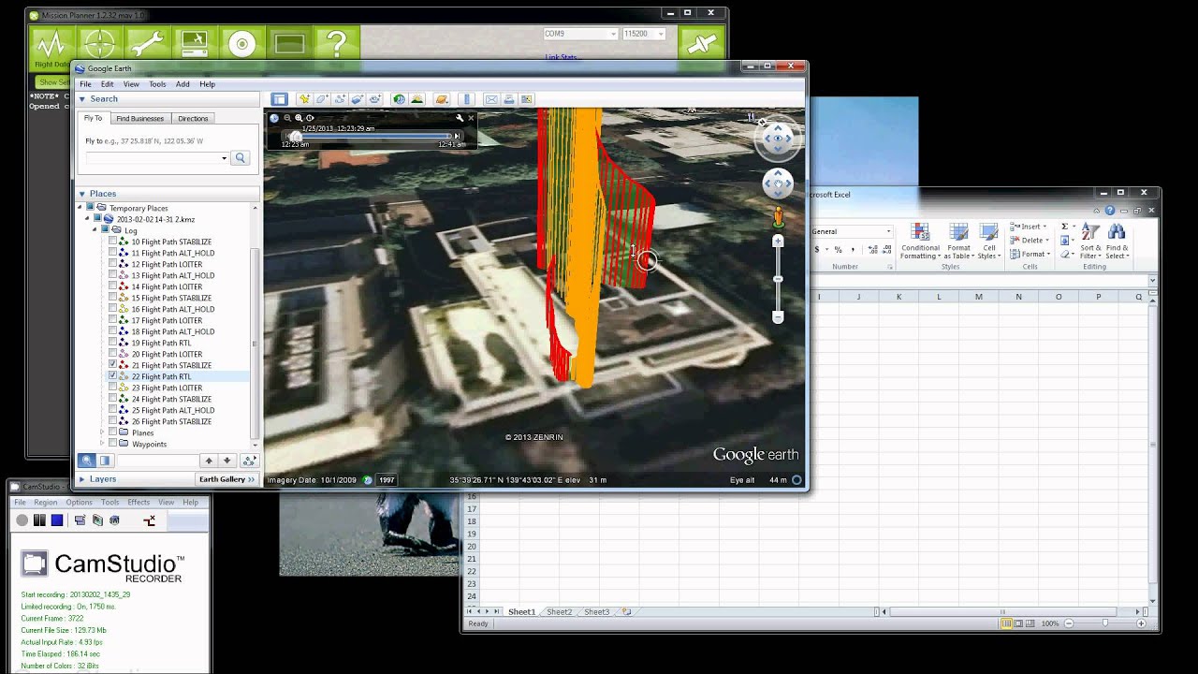
Task: Switch to Find Businesses tab
Action: click(x=139, y=119)
